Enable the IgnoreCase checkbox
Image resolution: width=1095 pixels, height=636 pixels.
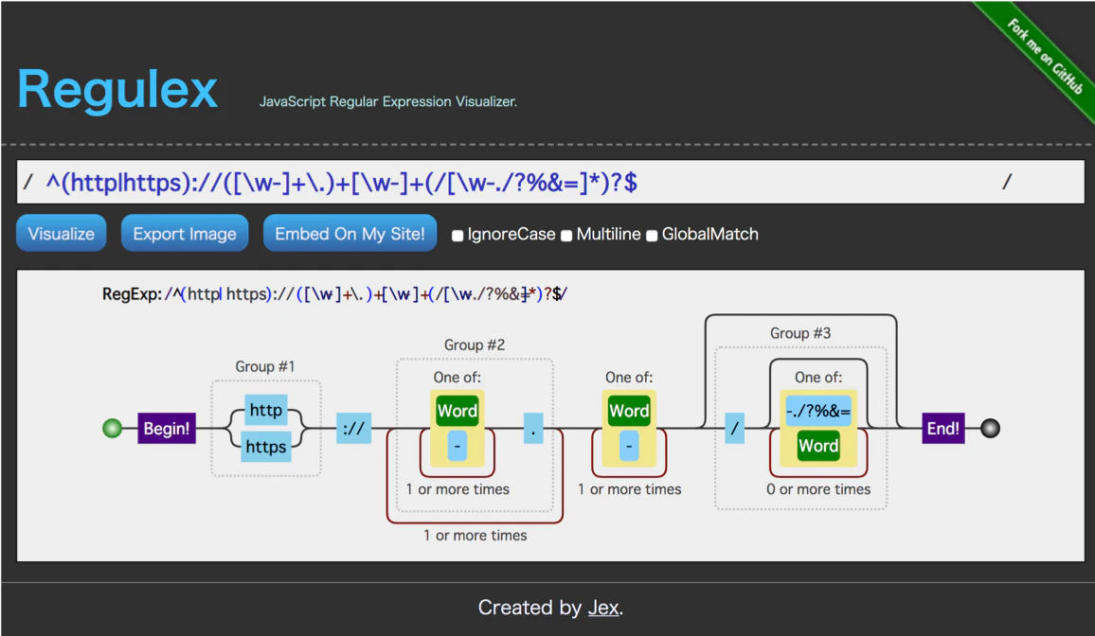point(458,236)
